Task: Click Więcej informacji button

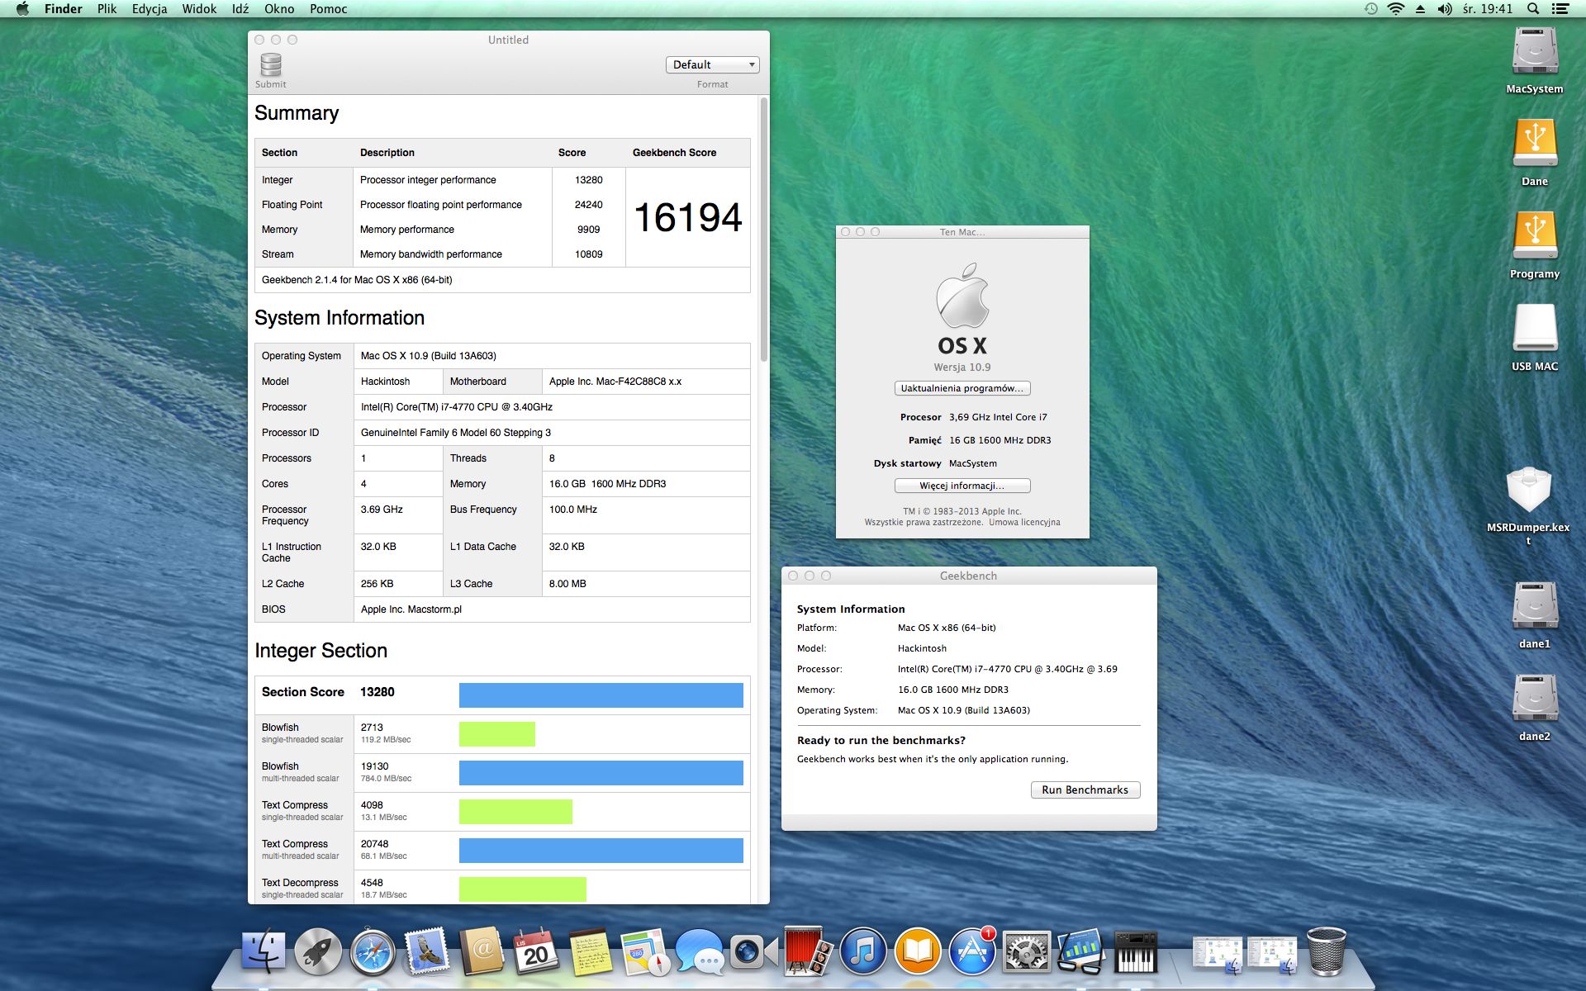Action: pos(962,486)
